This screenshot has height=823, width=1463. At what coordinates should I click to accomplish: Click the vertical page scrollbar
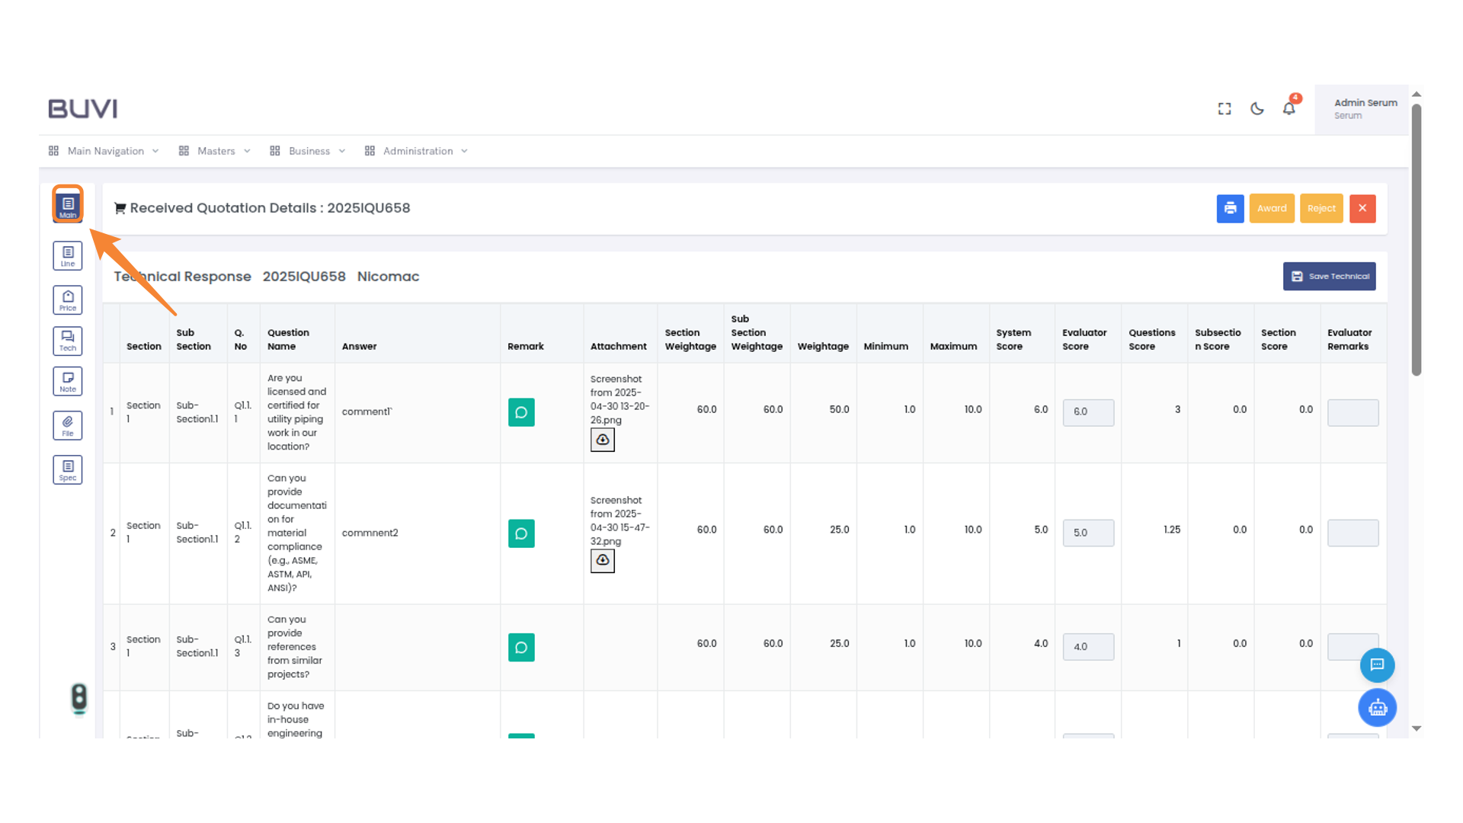[x=1417, y=240]
